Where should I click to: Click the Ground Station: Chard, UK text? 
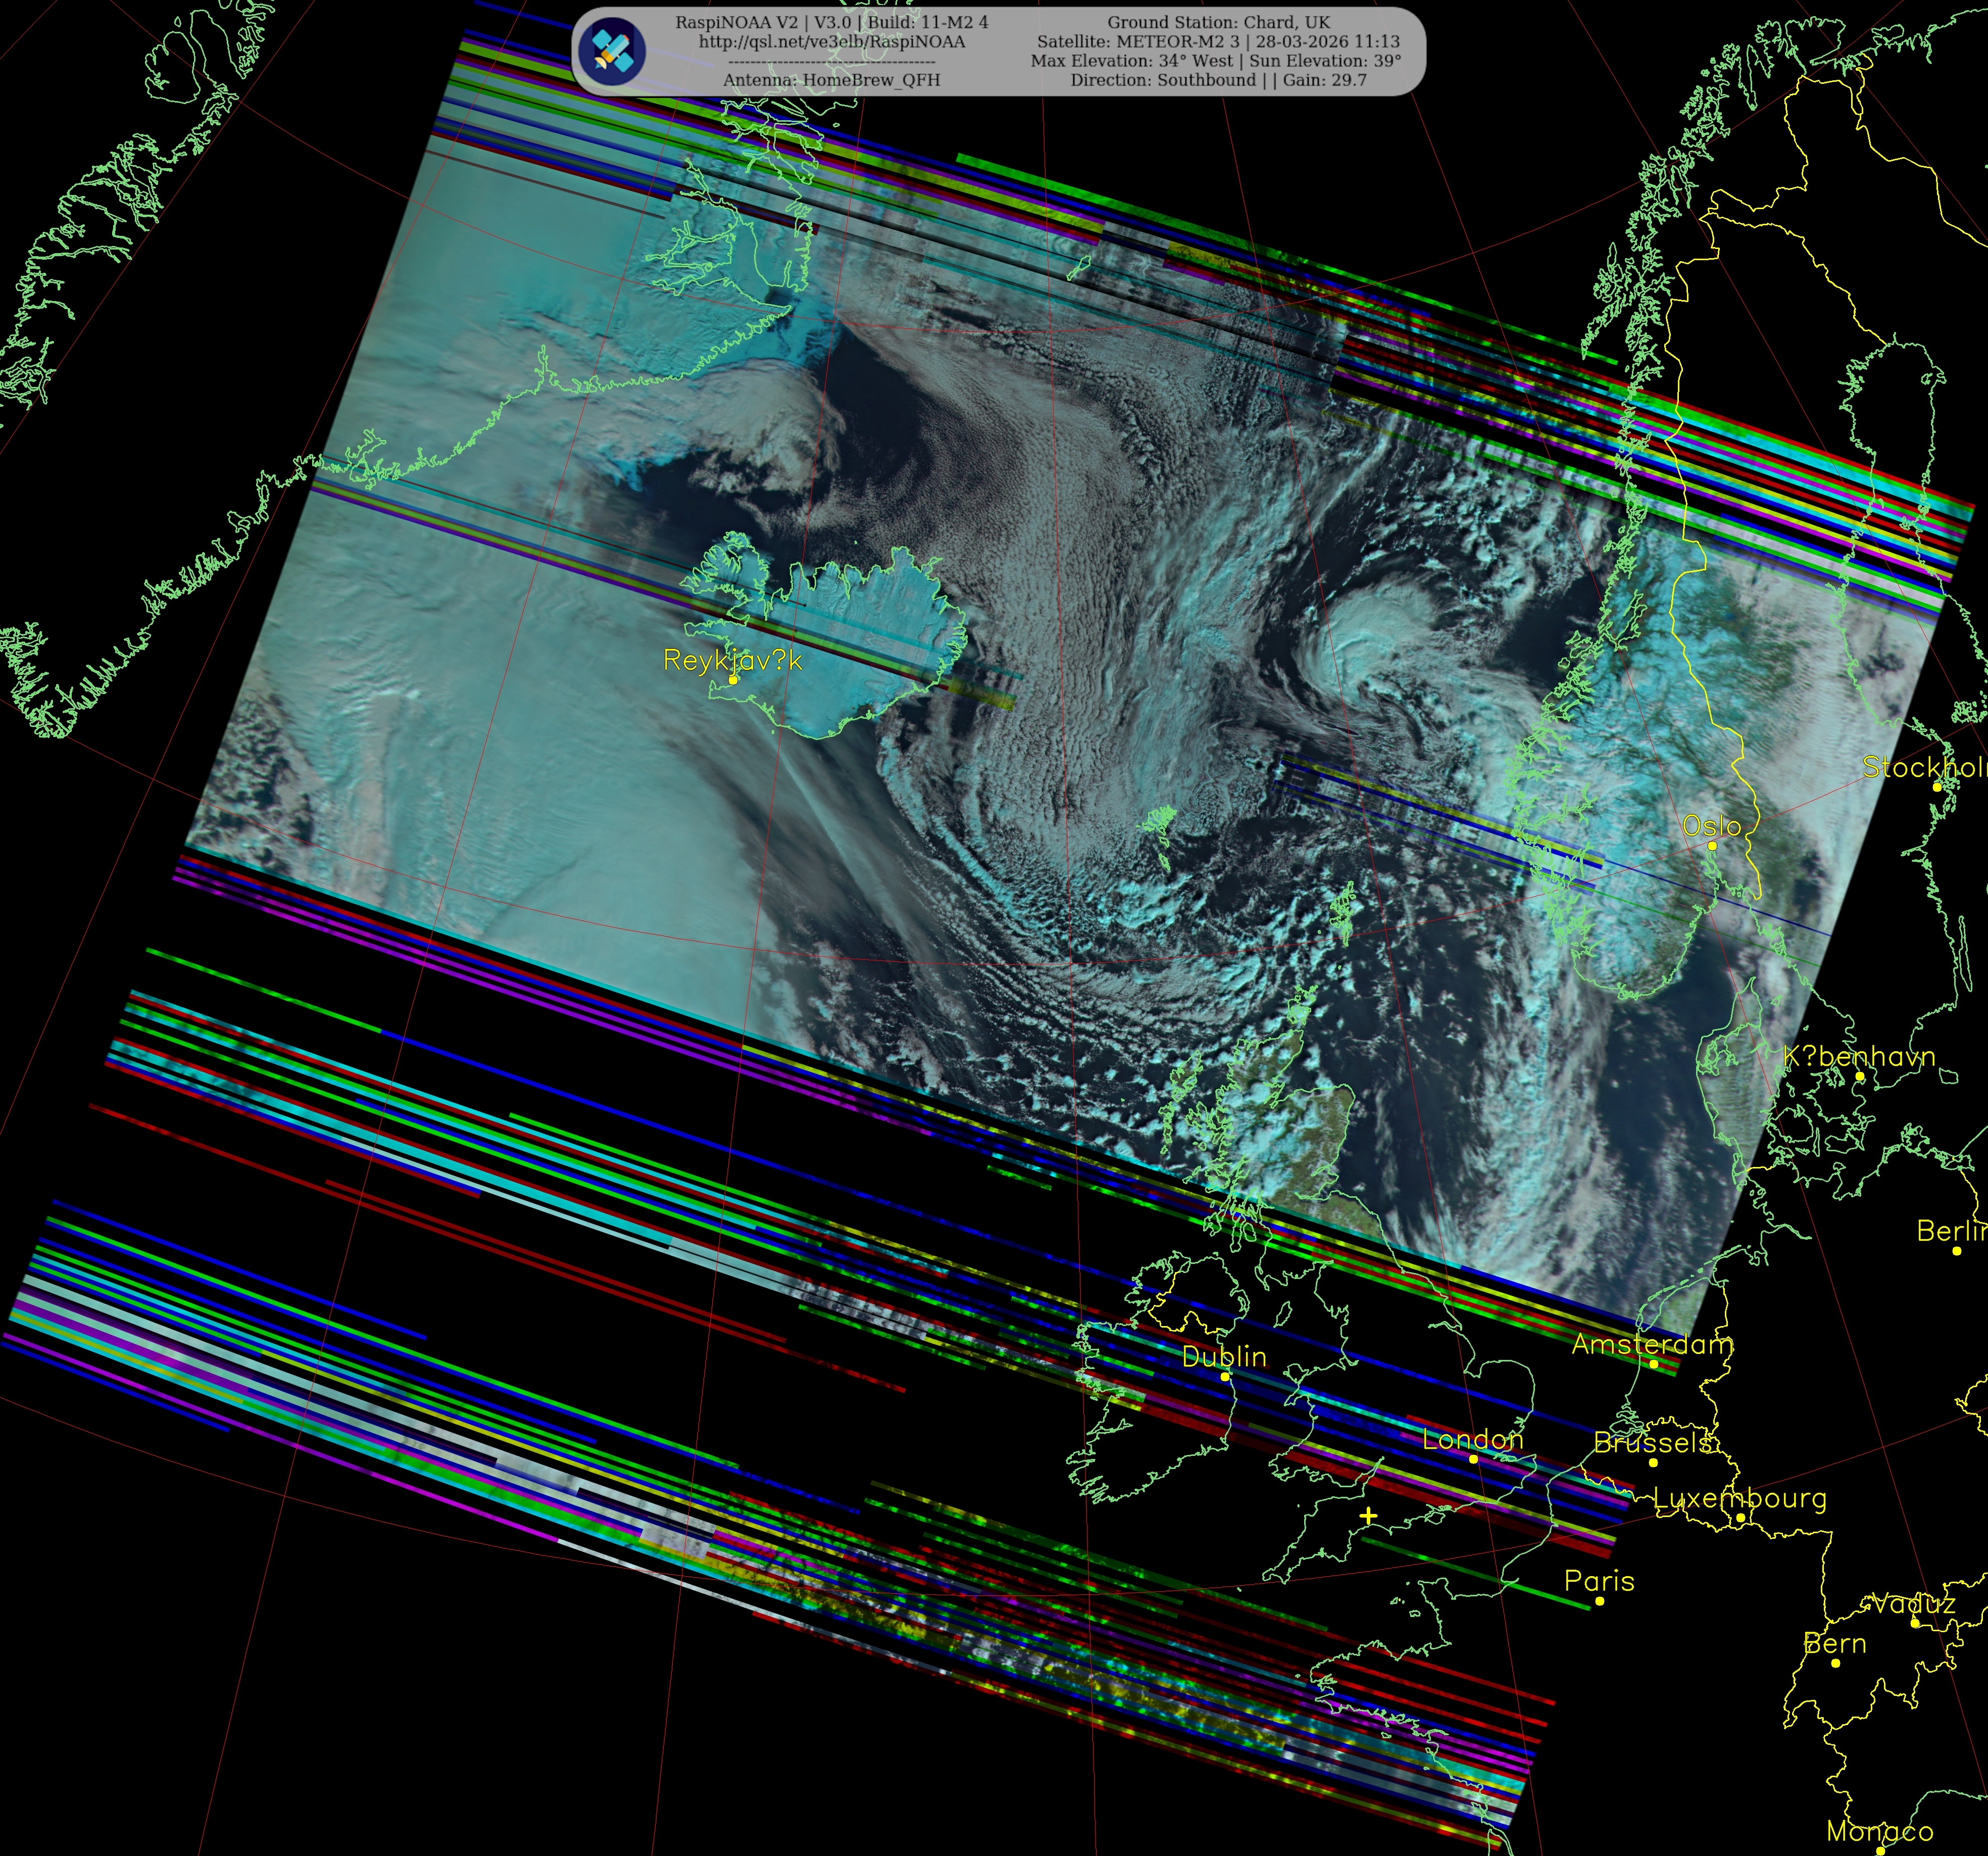click(x=1218, y=22)
